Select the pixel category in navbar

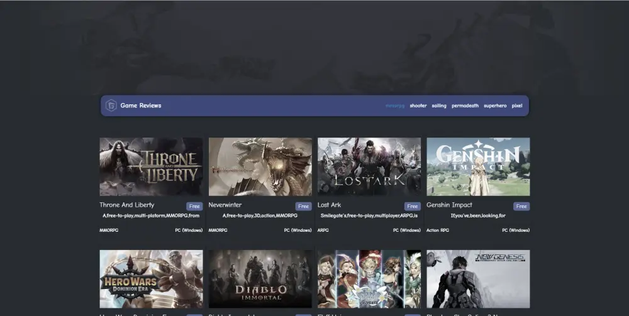516,106
